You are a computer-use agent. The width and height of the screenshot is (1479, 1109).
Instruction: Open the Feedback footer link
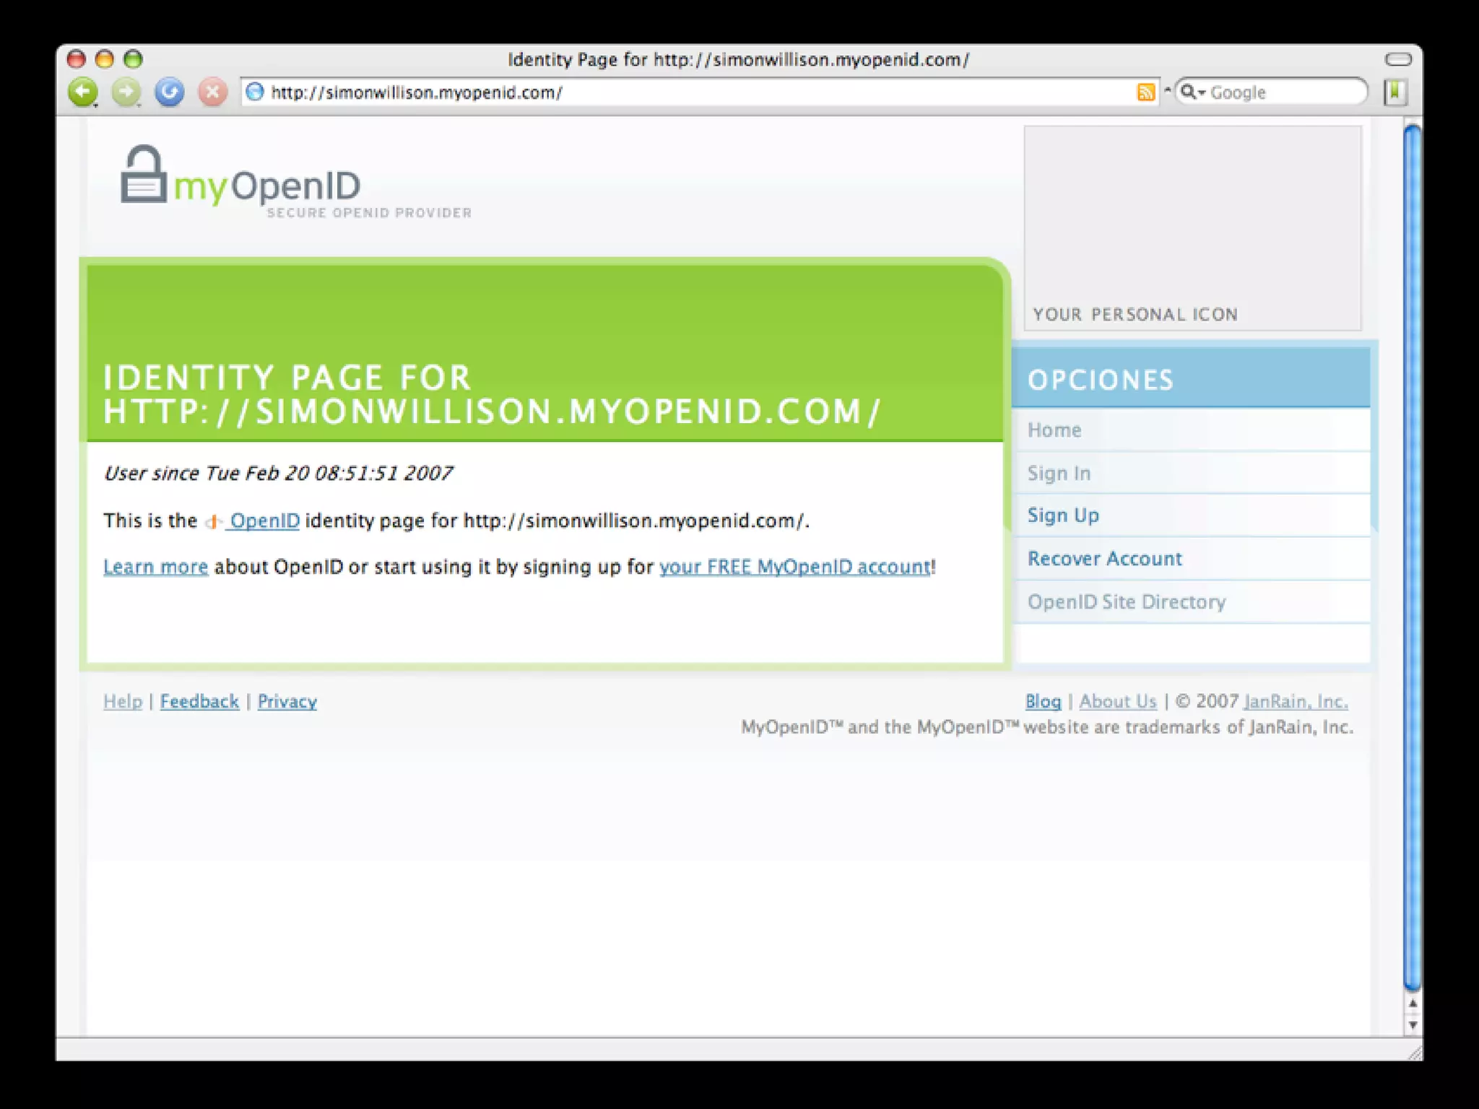[199, 702]
